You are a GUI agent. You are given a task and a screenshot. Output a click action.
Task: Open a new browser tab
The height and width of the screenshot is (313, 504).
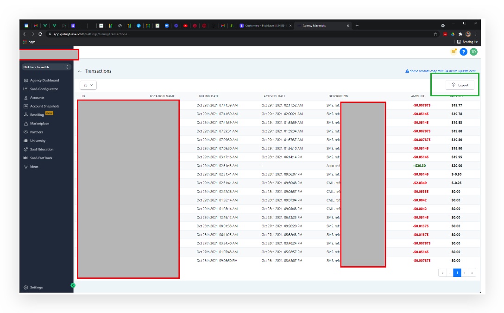click(x=357, y=26)
